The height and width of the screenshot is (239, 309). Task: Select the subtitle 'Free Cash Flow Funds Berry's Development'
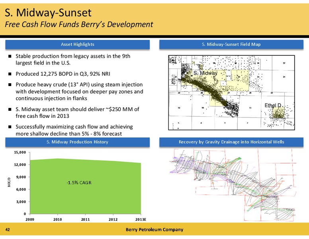[79, 24]
